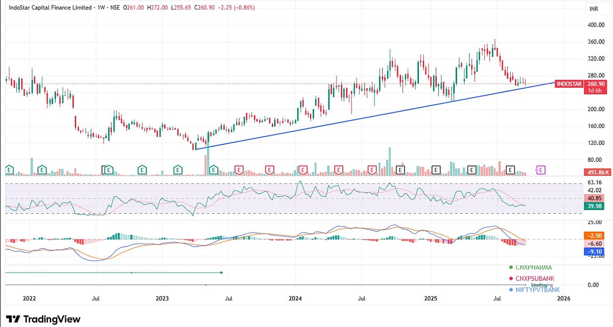613x327 pixels.
Task: Click the blue diamond beside NIFTYPVTBANK
Action: pos(511,290)
